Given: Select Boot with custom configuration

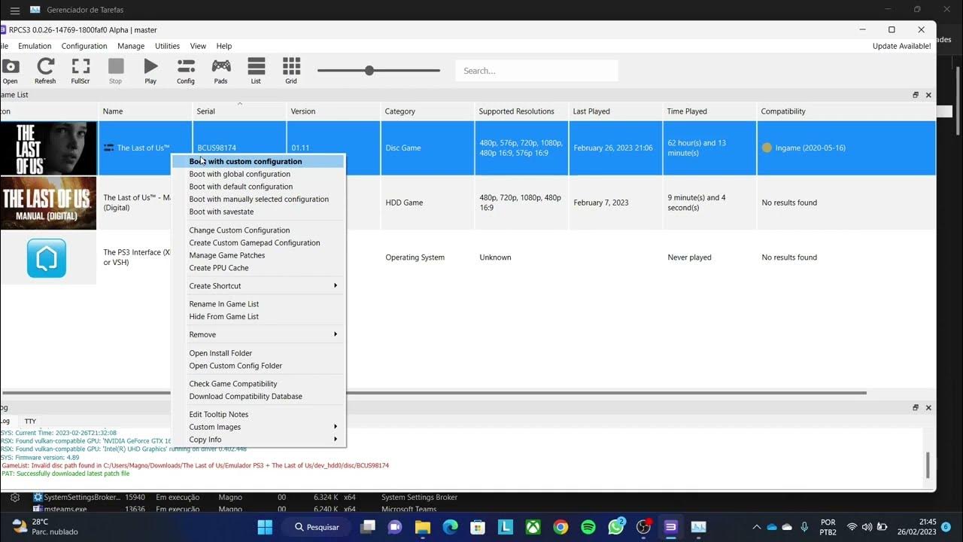Looking at the screenshot, I should [258, 161].
